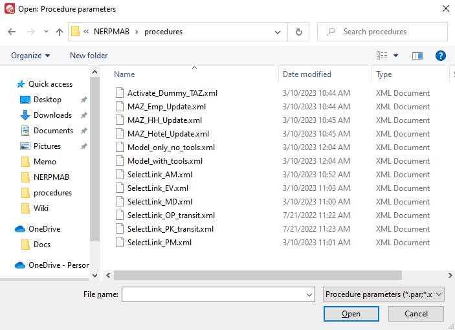Image resolution: width=455 pixels, height=330 pixels.
Task: Open the procedures folder in sidebar
Action: coord(47,193)
